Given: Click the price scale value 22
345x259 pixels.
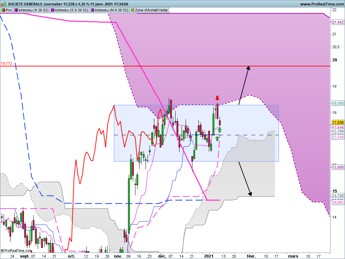Looking at the screenshot, I should [x=335, y=10].
